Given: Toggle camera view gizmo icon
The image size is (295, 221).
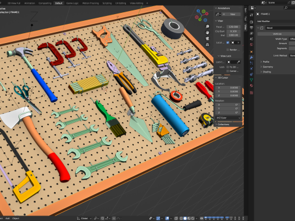Looking at the screenshot, I should [207, 39].
